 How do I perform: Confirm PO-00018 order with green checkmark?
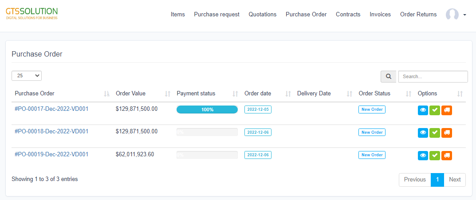pos(435,132)
